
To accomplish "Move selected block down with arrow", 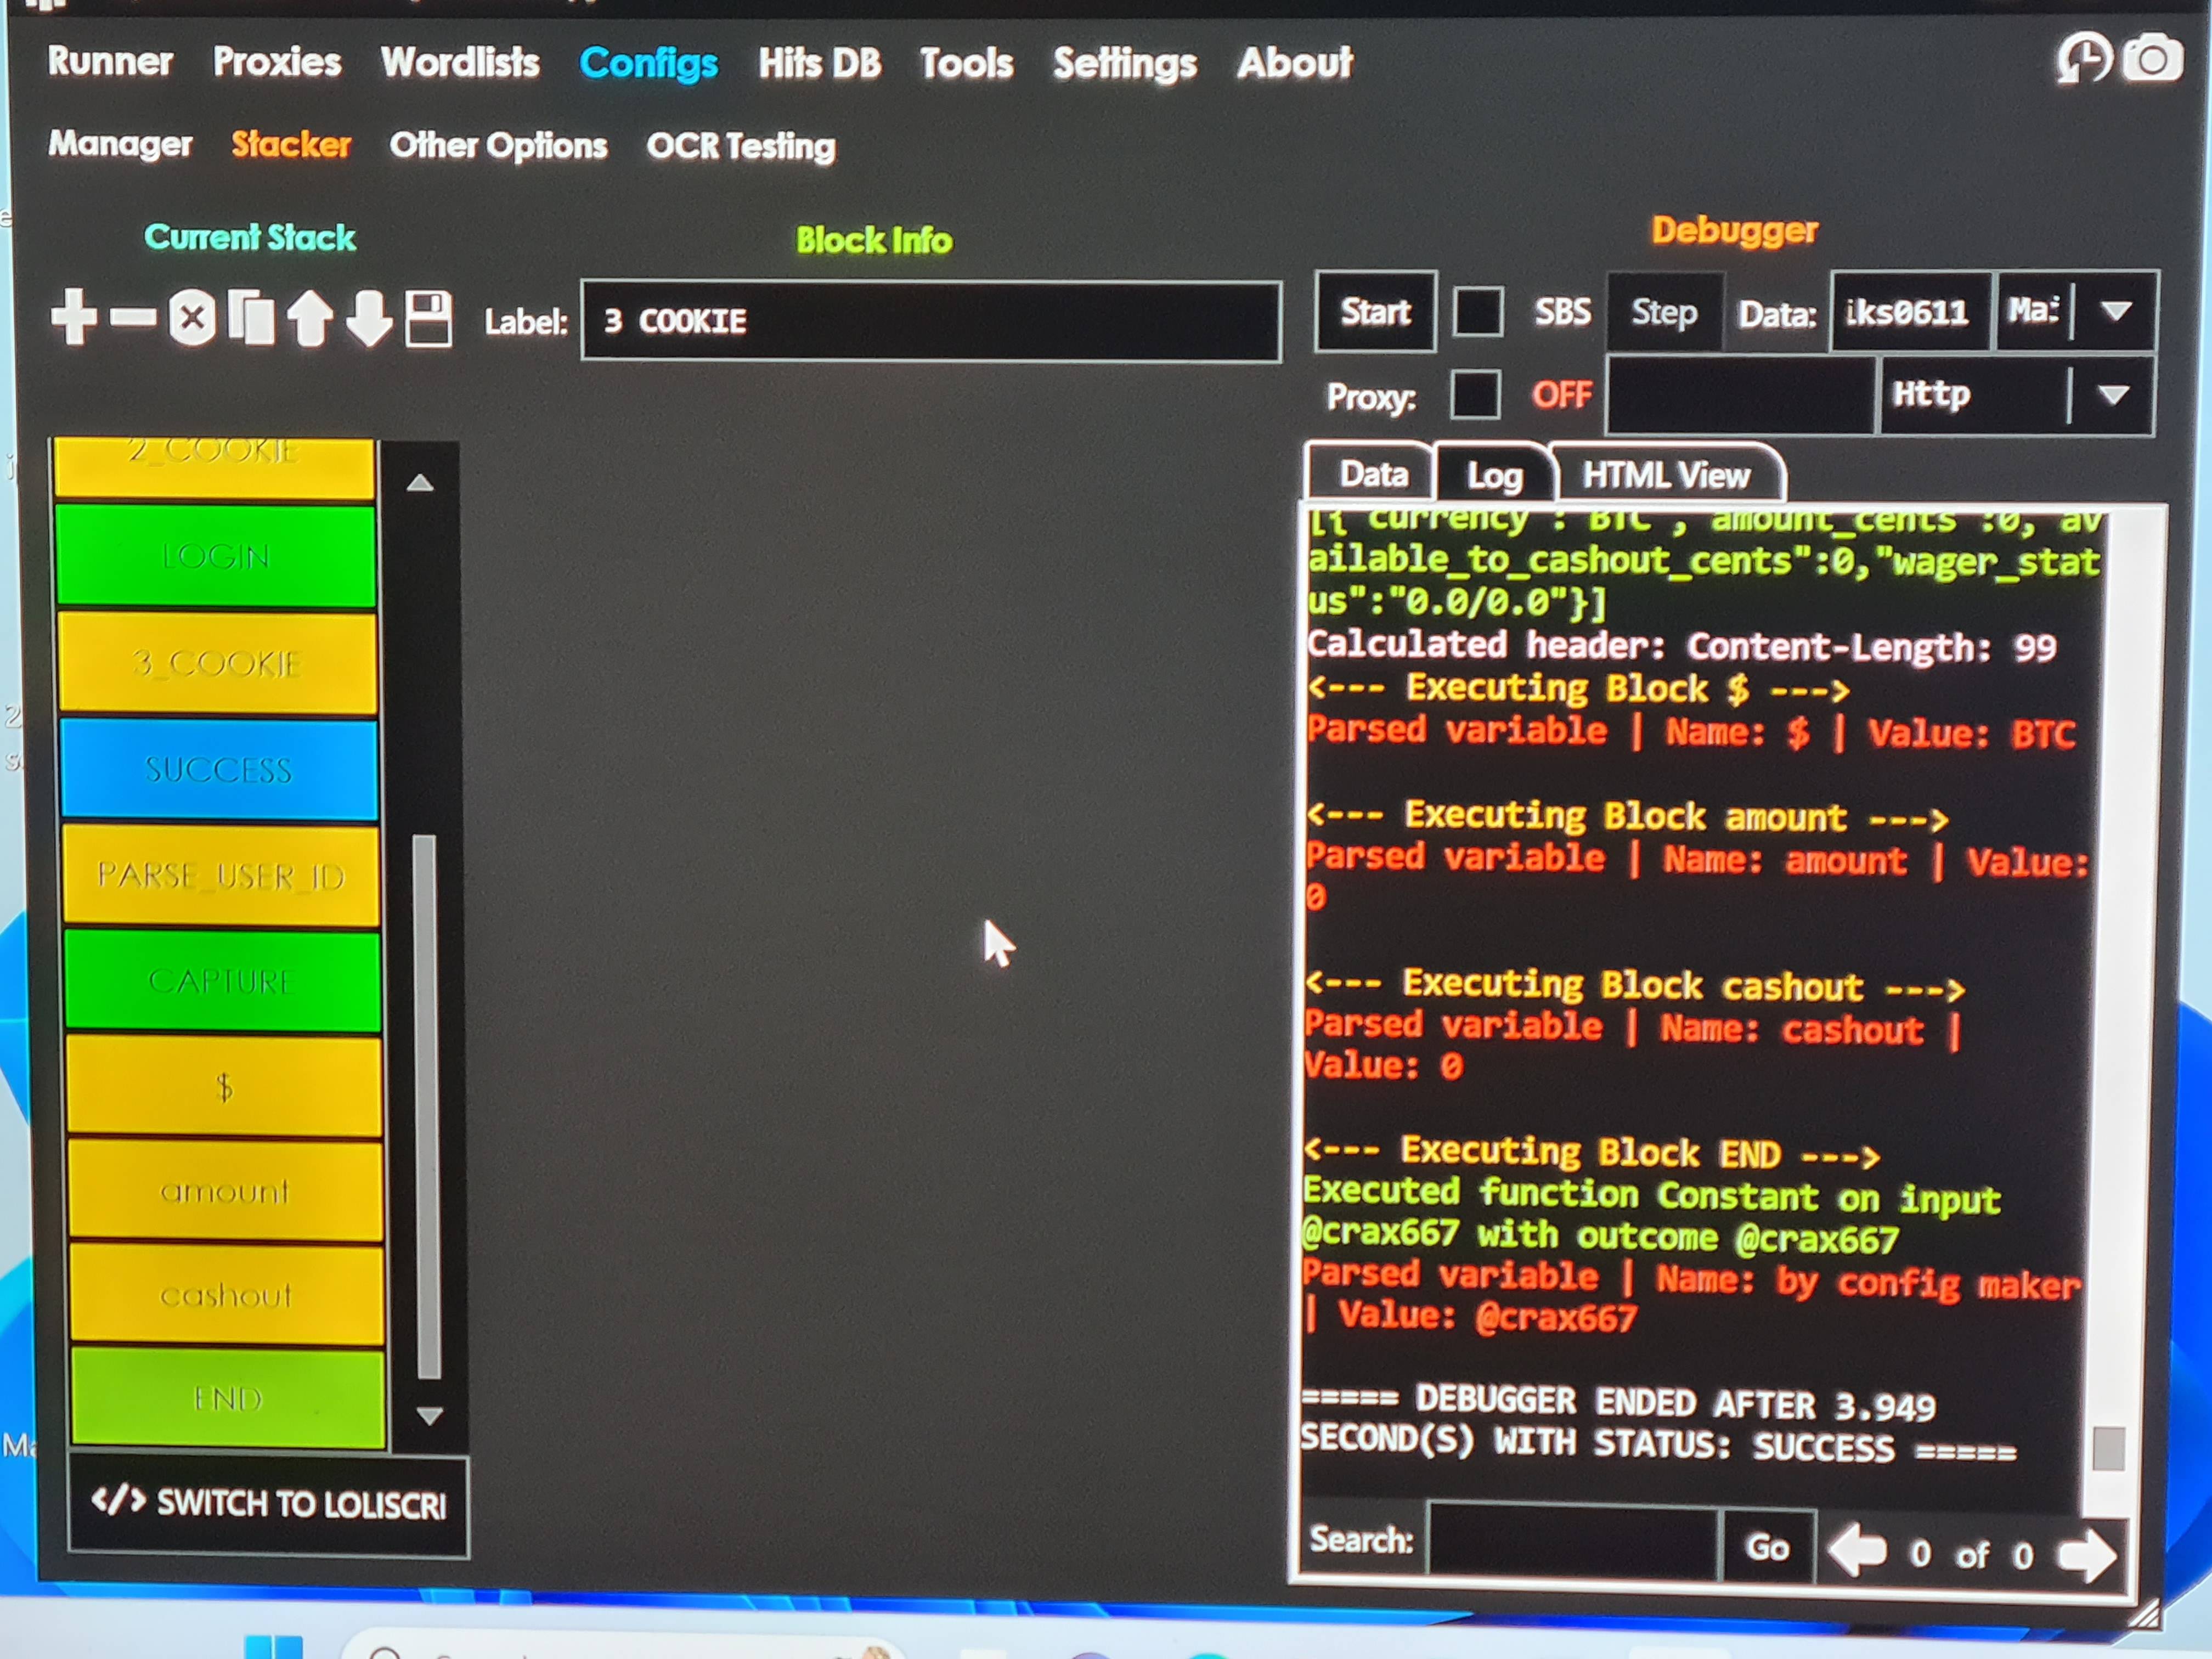I will tap(369, 319).
